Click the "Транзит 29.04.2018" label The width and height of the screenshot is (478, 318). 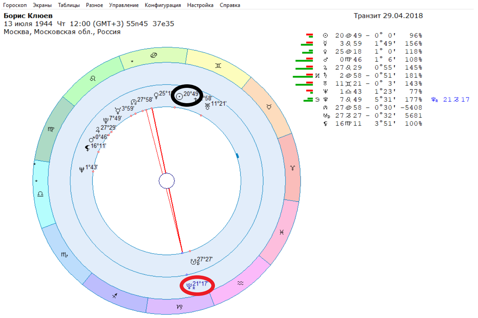[x=388, y=16]
